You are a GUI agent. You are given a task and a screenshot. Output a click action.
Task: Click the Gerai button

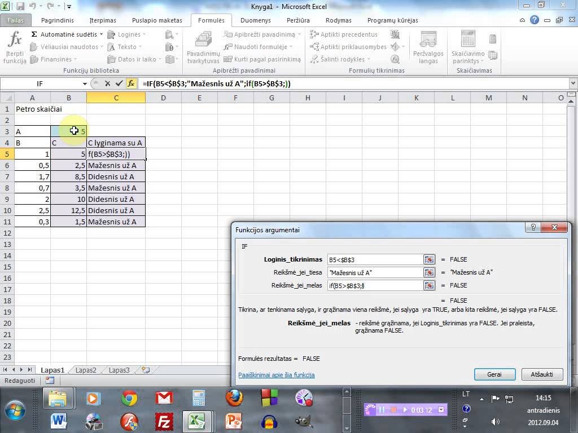(494, 374)
